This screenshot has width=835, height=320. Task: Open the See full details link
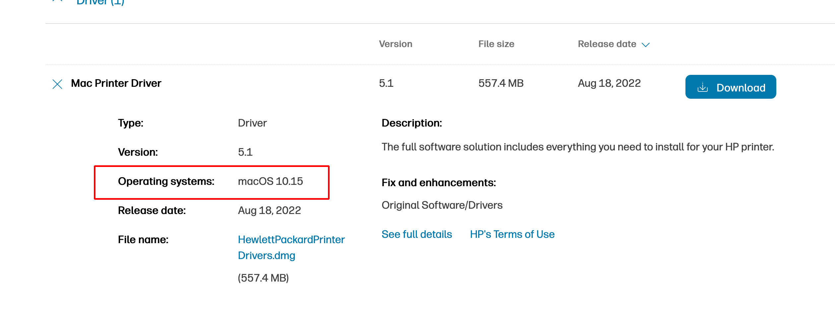417,235
